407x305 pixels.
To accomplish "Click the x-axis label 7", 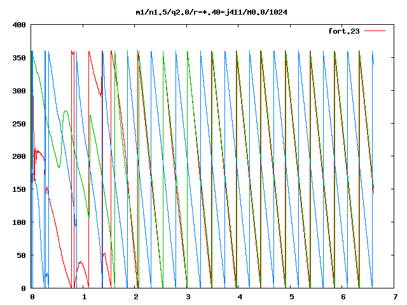I will pos(395,297).
